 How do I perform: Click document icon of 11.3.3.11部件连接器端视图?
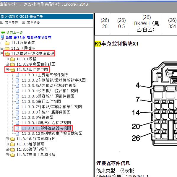[x=17, y=128]
